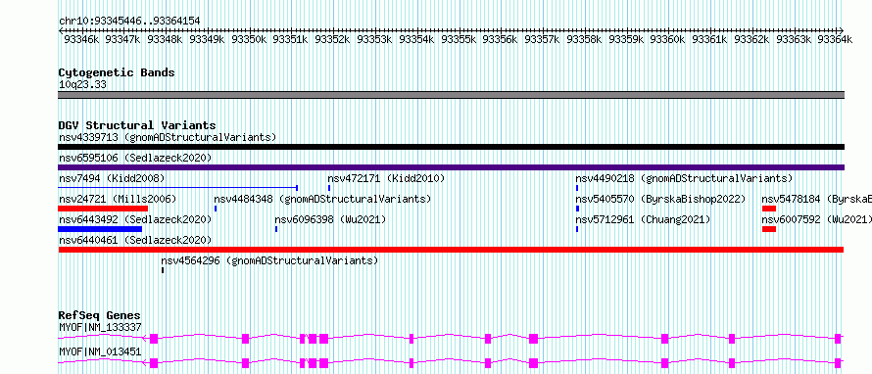The width and height of the screenshot is (872, 374).
Task: Click the 93355k ruler tick label
Action: coord(459,39)
